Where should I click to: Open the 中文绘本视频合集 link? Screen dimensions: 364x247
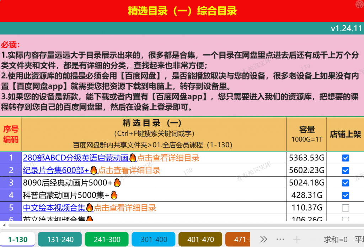pos(54,208)
